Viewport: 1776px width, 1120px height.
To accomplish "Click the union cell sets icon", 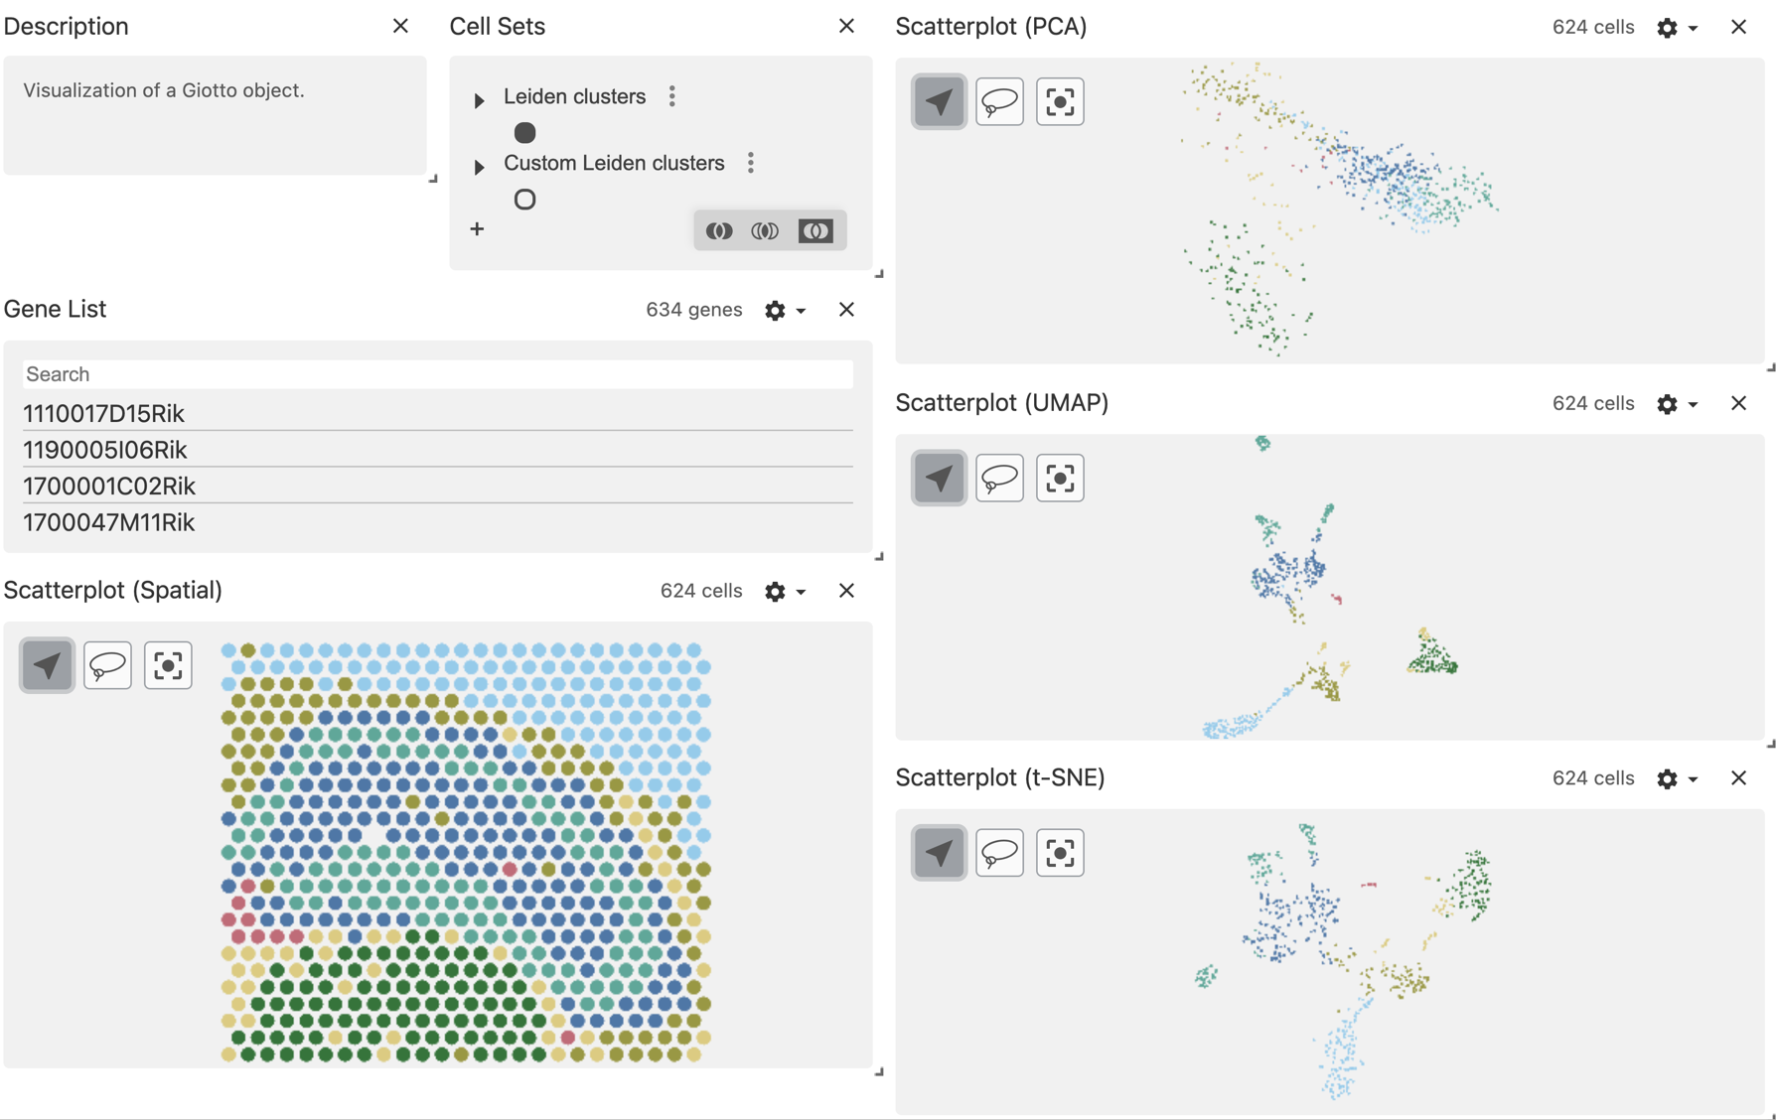I will point(719,231).
